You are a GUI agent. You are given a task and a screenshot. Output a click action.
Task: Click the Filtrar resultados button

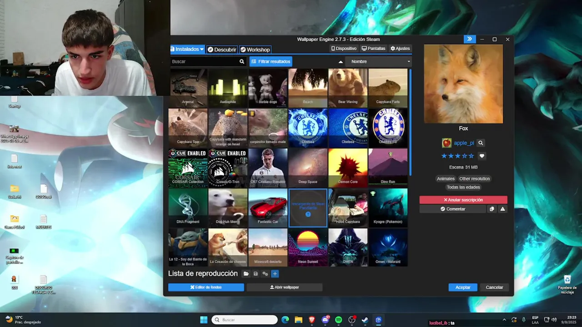pyautogui.click(x=271, y=61)
